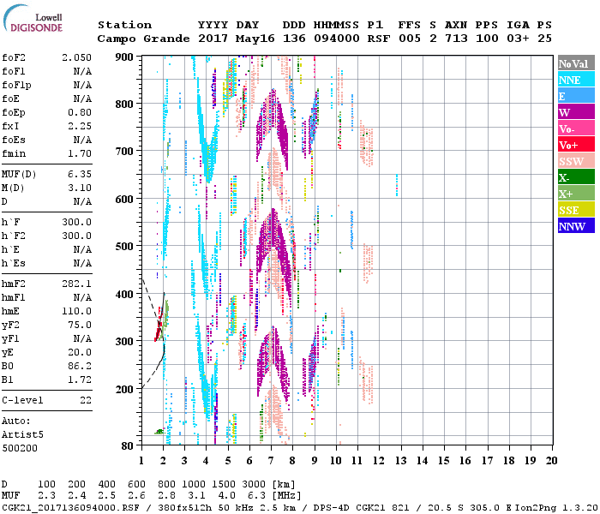This screenshot has width=600, height=514.
Task: Click the 900 label on the height axis
Action: tap(125, 57)
